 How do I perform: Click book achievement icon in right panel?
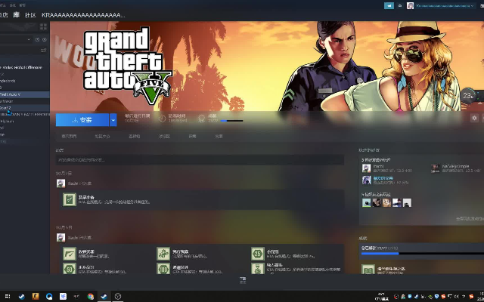(x=368, y=270)
